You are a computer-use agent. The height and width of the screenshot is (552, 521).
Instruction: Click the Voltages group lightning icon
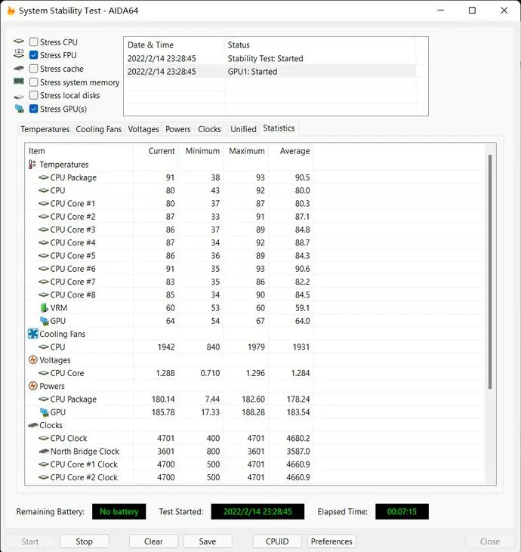pyautogui.click(x=32, y=359)
